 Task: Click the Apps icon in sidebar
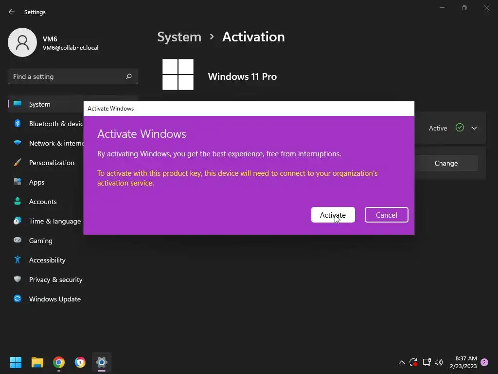18,182
